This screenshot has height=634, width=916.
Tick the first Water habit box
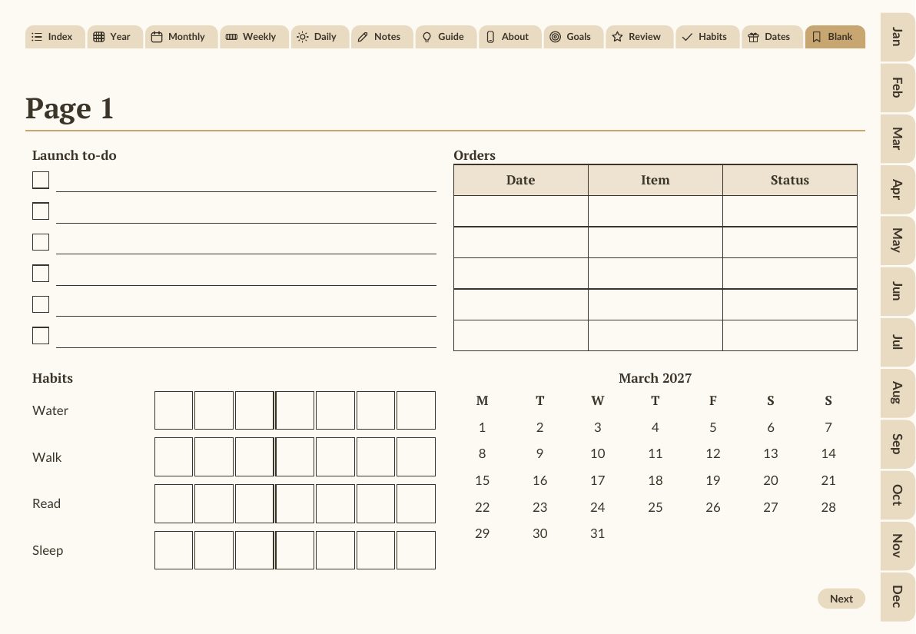(174, 410)
